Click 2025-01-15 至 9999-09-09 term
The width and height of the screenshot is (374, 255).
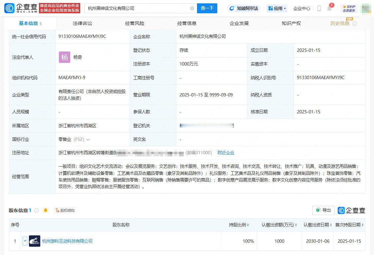click(206, 95)
